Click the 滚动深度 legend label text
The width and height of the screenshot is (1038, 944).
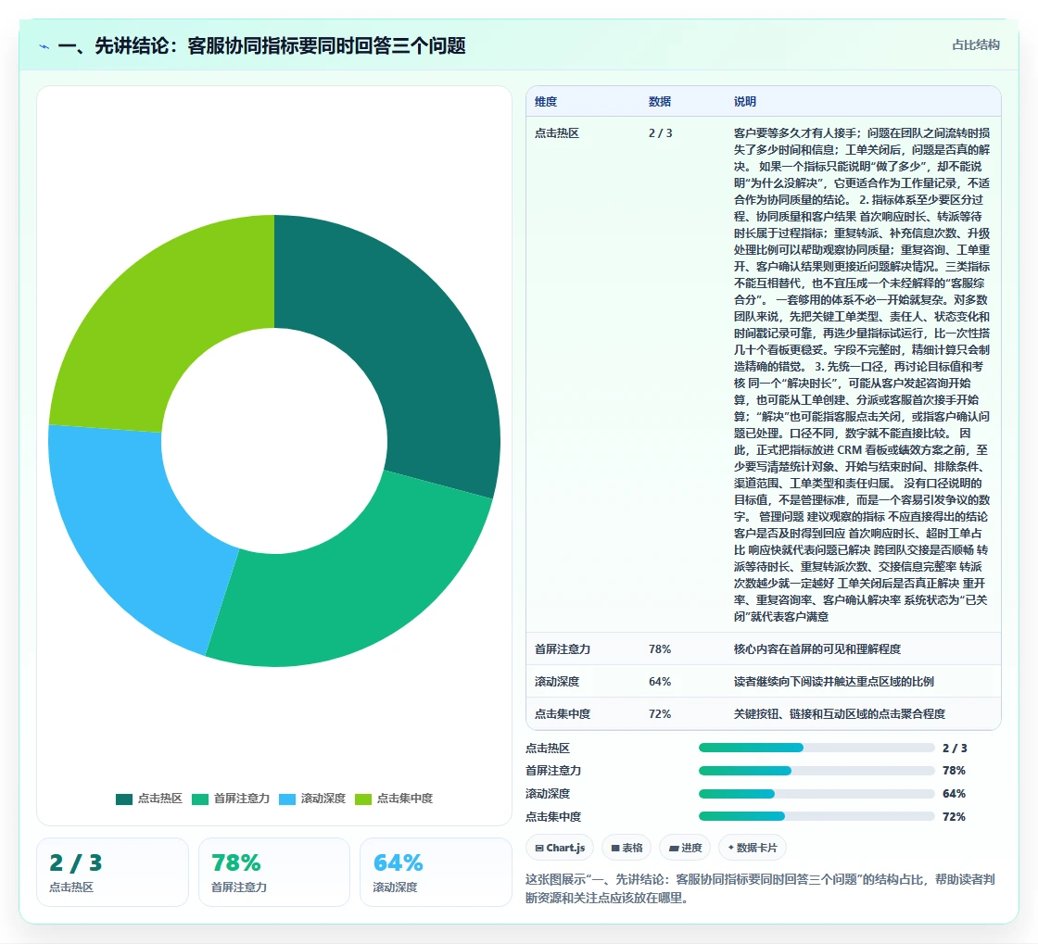pyautogui.click(x=323, y=799)
